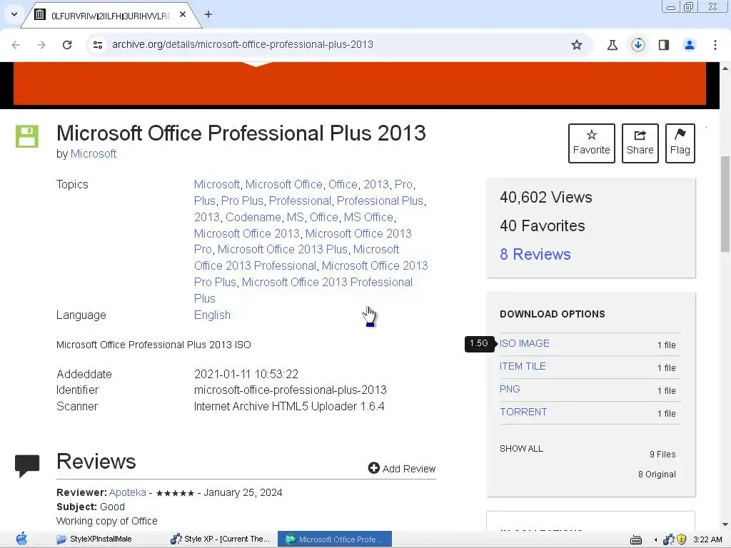Click the '2021-01-11 10:53:22' Addeddate value
The image size is (731, 548).
click(246, 374)
